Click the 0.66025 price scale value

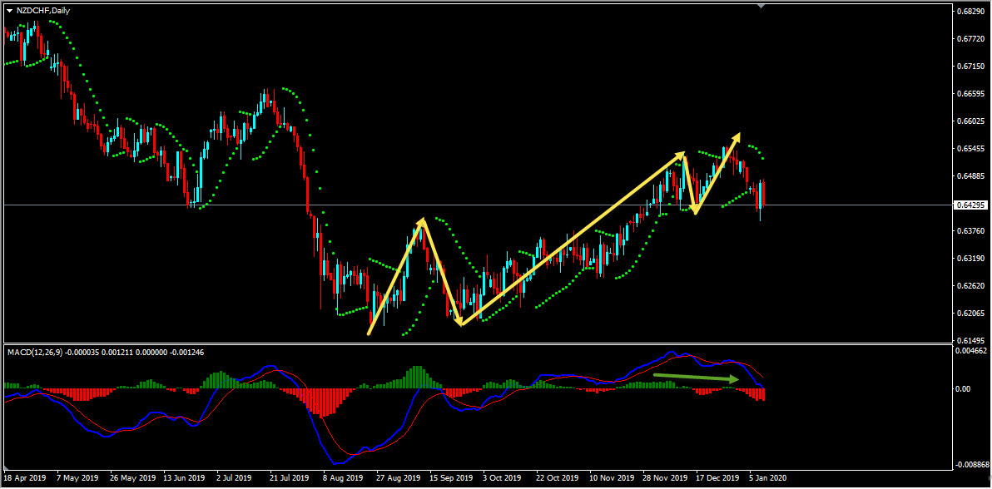point(970,121)
